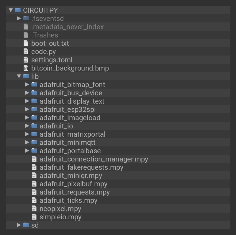
Task: Expand the .fseventsd folder
Action: click(x=19, y=18)
